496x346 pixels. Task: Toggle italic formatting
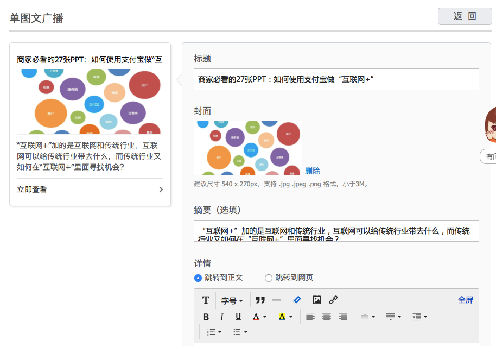point(222,317)
